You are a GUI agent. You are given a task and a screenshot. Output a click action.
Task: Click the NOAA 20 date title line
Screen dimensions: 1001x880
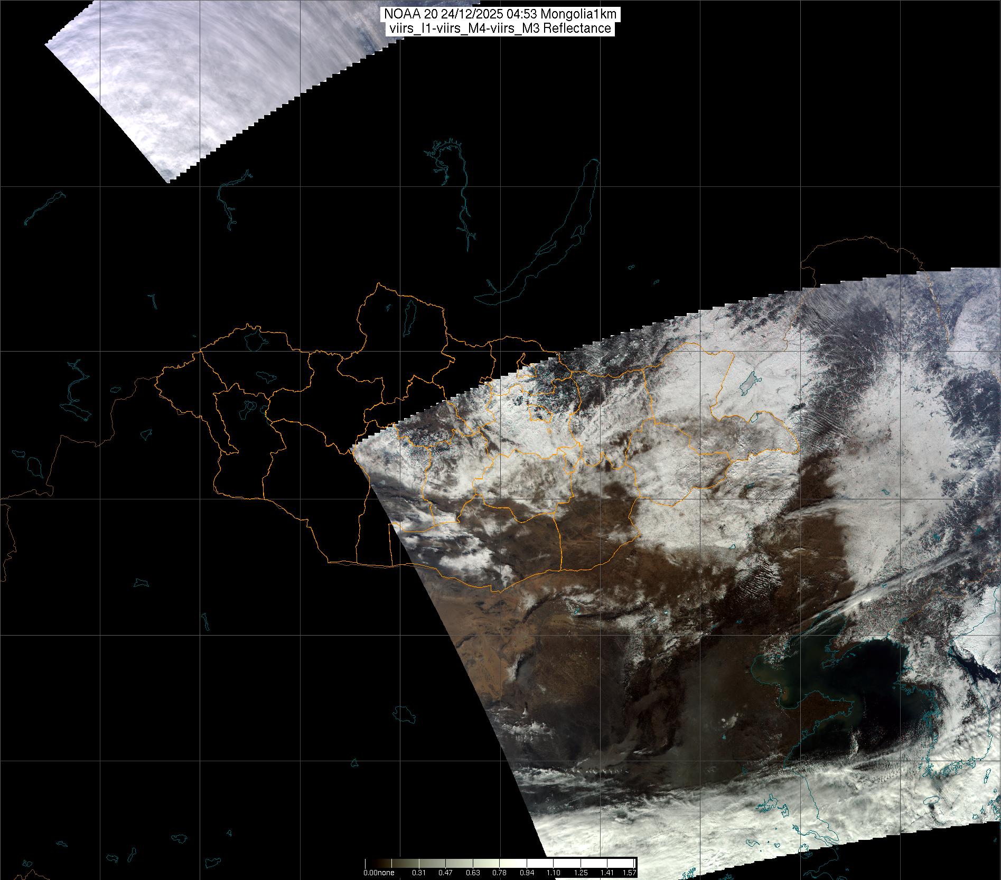point(500,15)
